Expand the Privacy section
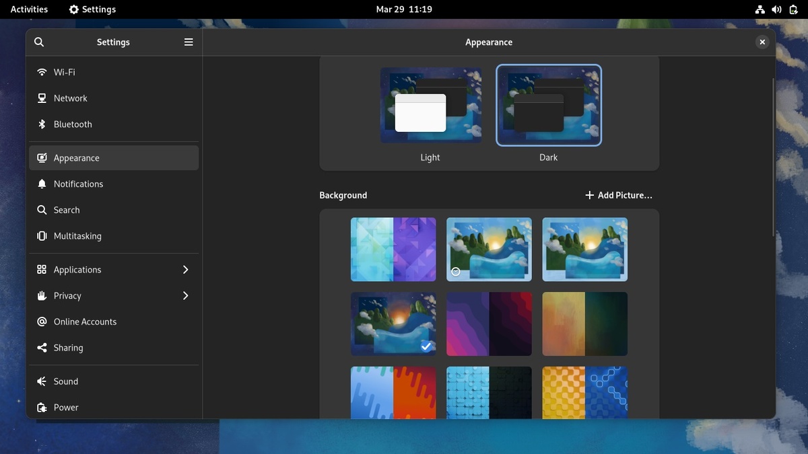This screenshot has height=454, width=808. pyautogui.click(x=185, y=295)
